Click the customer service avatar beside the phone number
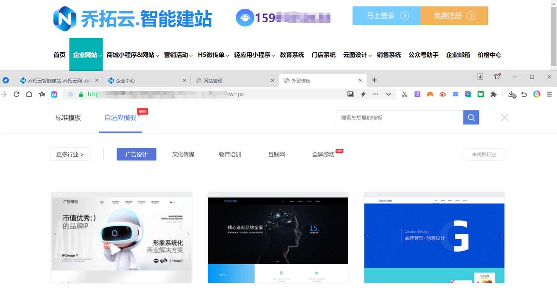557x292 pixels. 245,18
